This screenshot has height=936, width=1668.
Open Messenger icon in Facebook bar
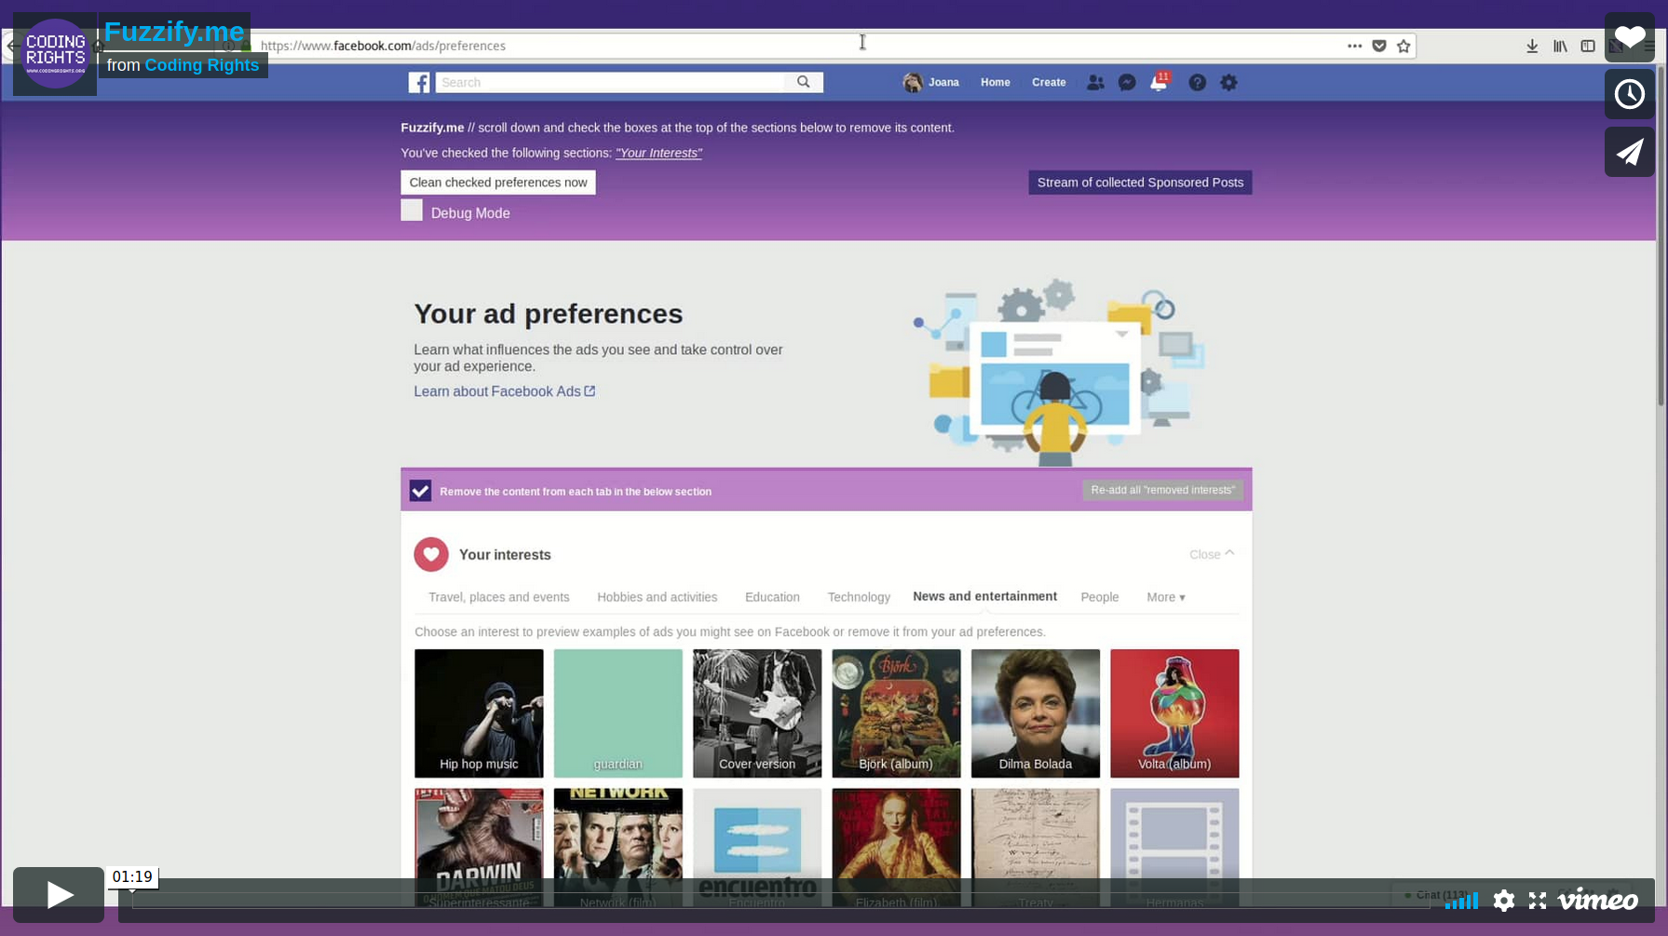(x=1127, y=83)
